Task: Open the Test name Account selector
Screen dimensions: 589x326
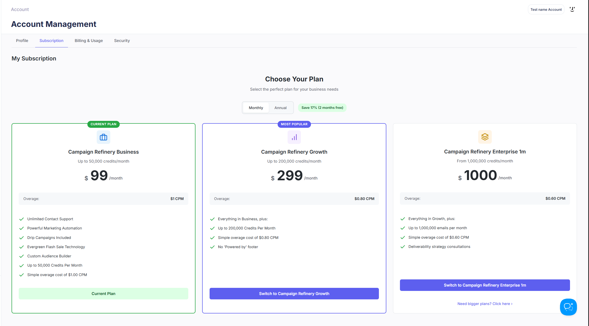Action: pyautogui.click(x=546, y=9)
